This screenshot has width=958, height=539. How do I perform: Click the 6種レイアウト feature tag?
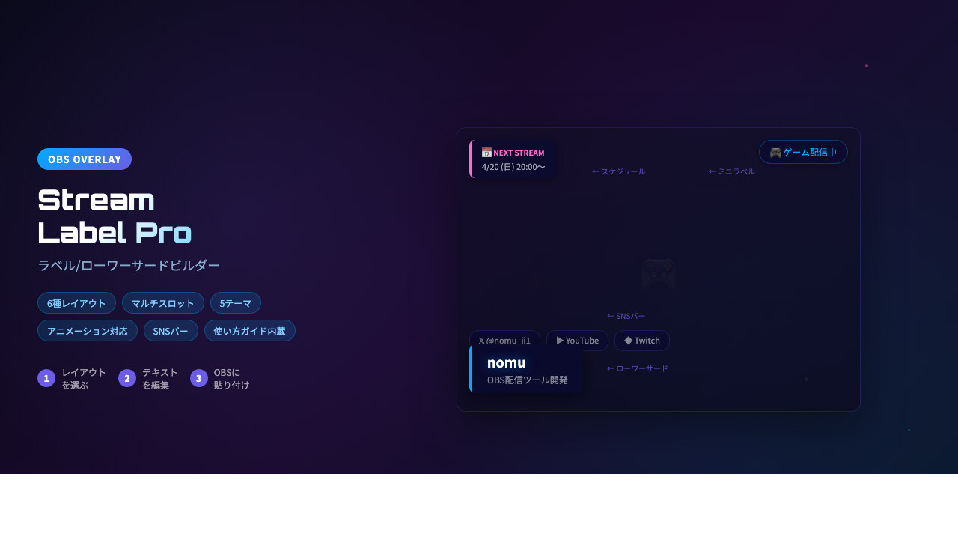(x=76, y=303)
